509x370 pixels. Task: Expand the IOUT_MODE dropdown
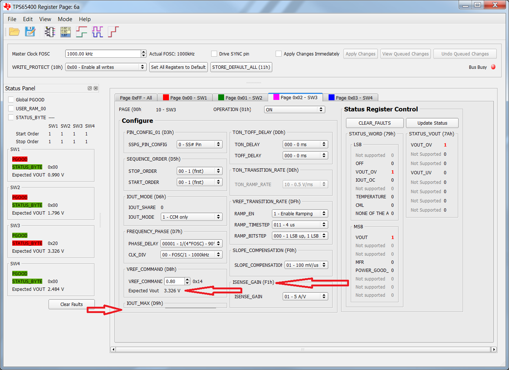click(x=192, y=217)
